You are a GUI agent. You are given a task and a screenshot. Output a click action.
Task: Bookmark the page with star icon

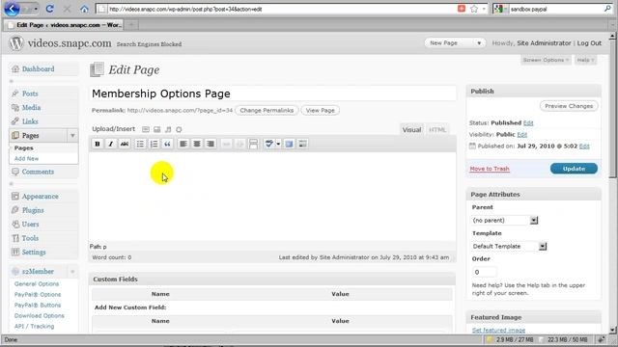click(474, 9)
